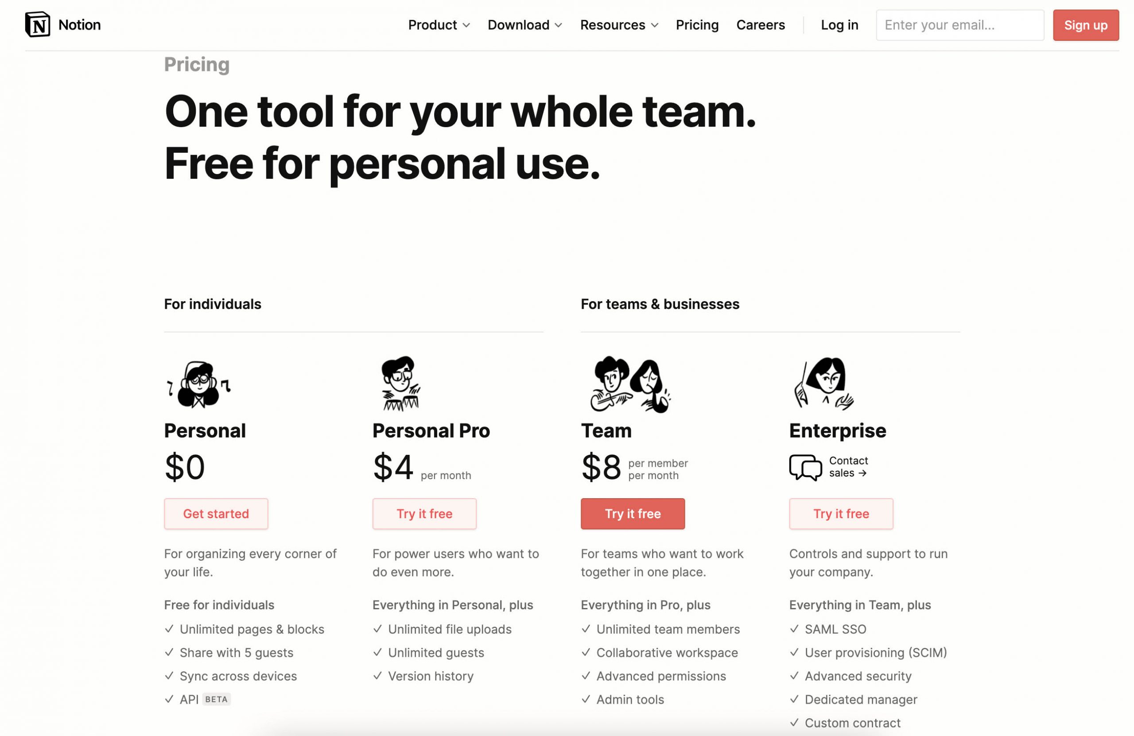Screen dimensions: 1134x736
Task: Toggle Try it free for Team plan
Action: [x=632, y=513]
